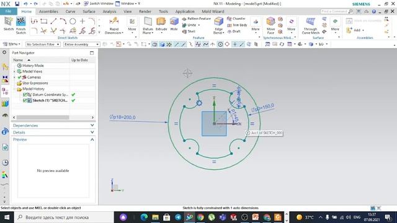Select the Line sketch tool
397x223 pixels.
coord(53,21)
